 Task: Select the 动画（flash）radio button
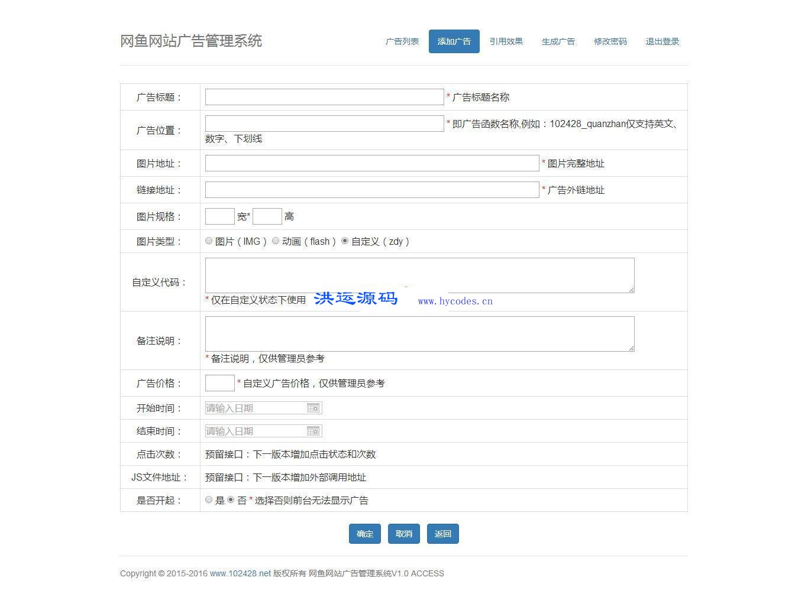(x=276, y=241)
